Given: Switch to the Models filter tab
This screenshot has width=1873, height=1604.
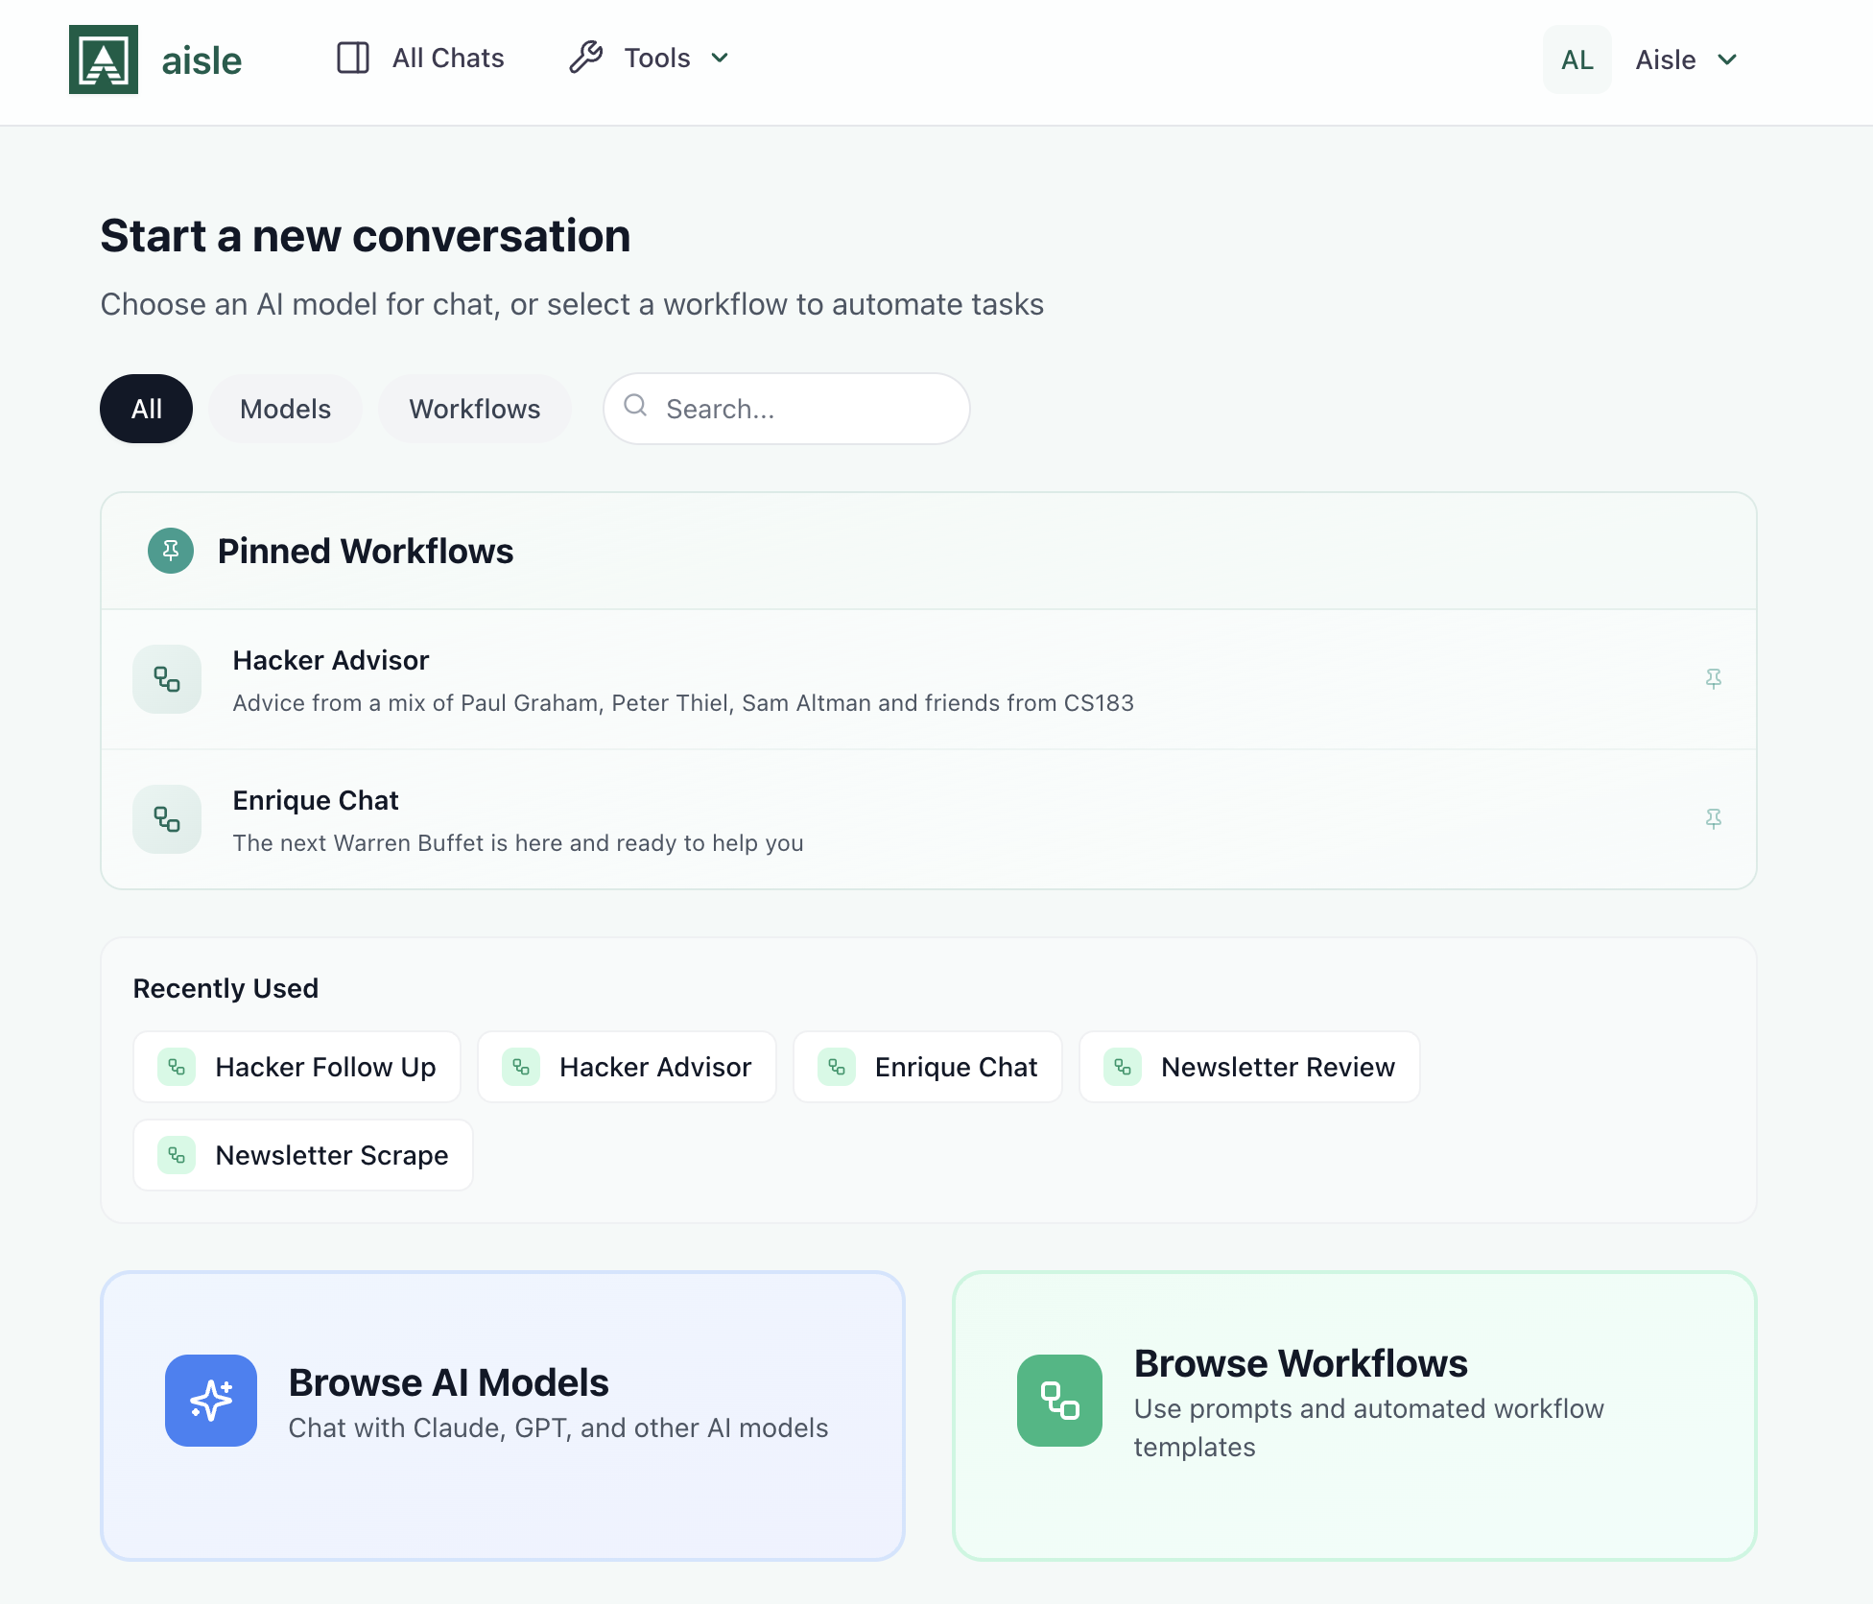Looking at the screenshot, I should [x=284, y=408].
